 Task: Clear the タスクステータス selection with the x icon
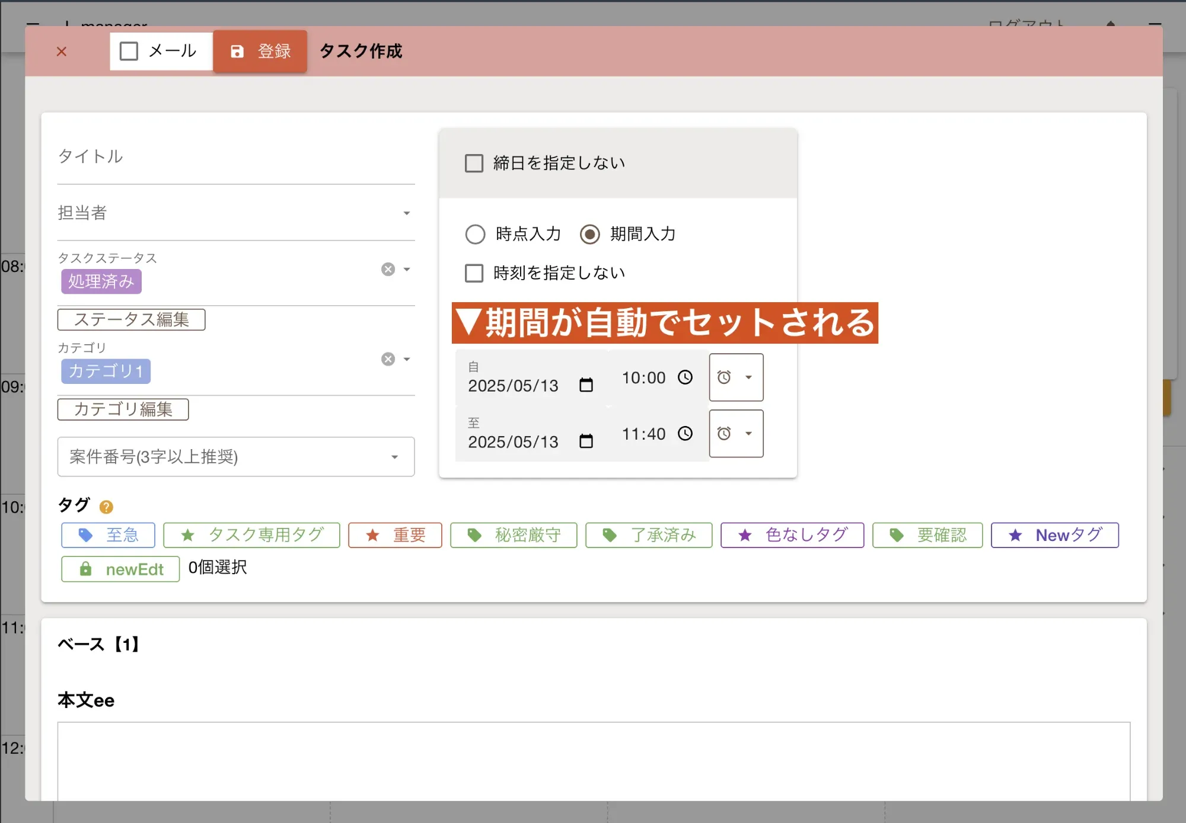[x=388, y=270]
